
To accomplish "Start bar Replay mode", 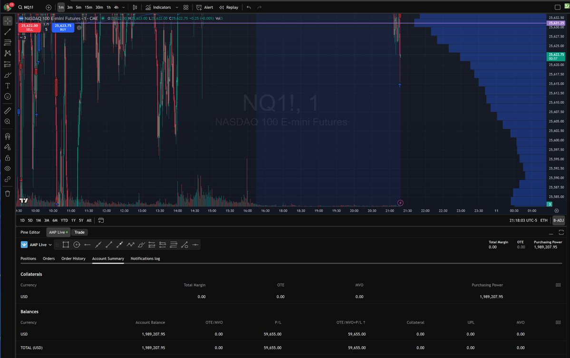I will [x=229, y=7].
